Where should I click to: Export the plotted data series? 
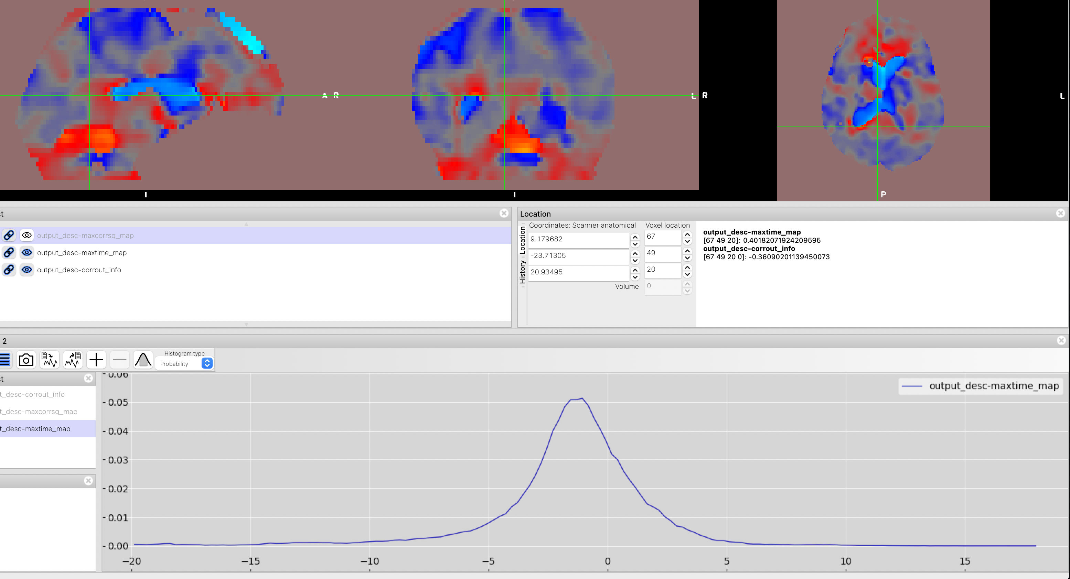[73, 359]
